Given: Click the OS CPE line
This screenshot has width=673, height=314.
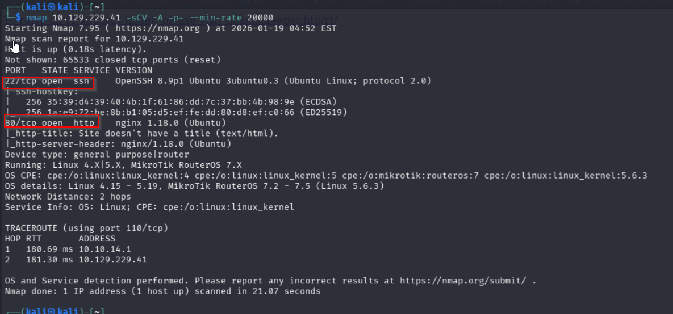Looking at the screenshot, I should pos(325,175).
